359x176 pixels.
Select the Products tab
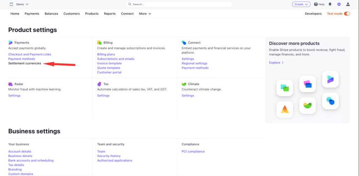pyautogui.click(x=92, y=14)
